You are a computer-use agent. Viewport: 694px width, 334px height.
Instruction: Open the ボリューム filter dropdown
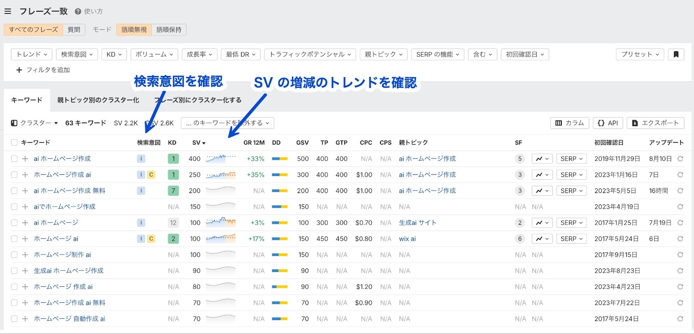(154, 54)
